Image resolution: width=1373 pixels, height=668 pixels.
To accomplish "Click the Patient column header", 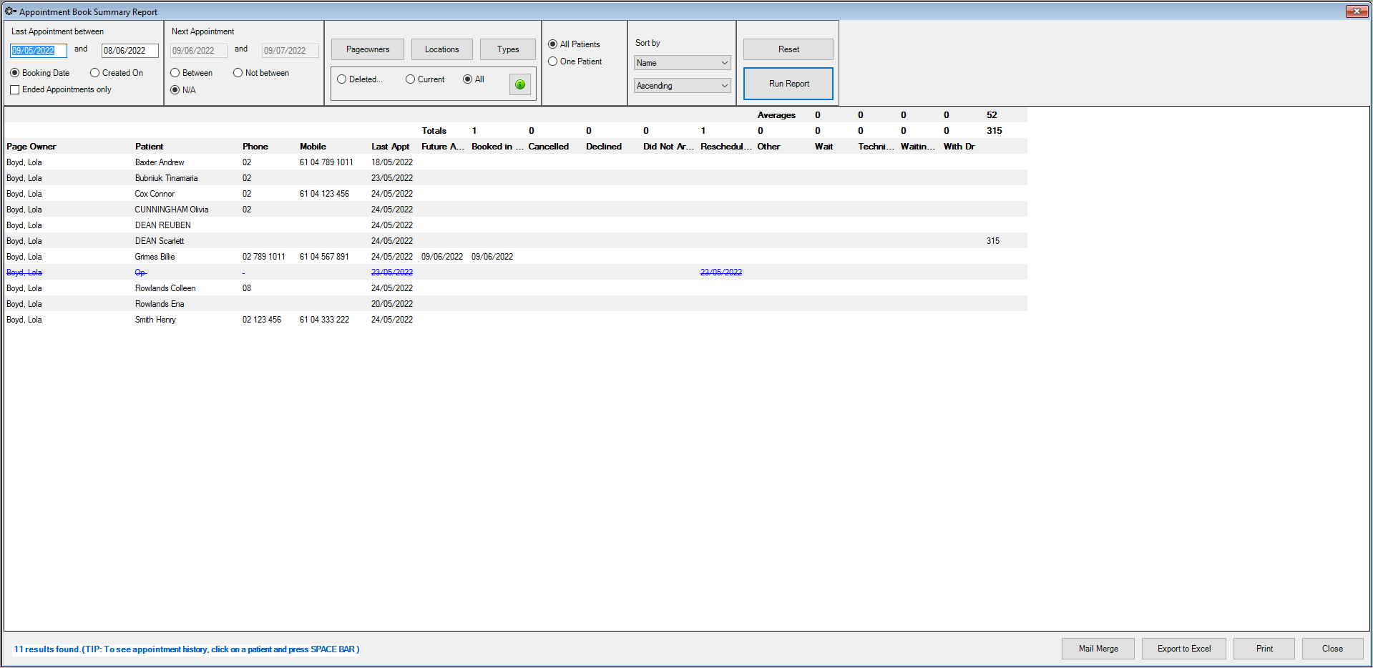I will pos(149,147).
